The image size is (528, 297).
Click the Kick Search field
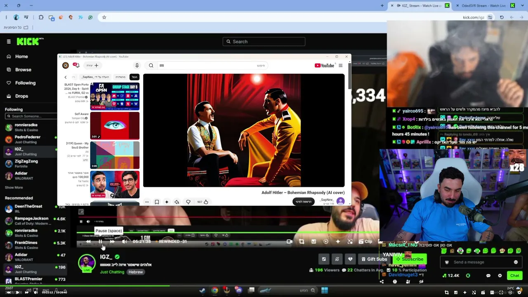click(264, 41)
